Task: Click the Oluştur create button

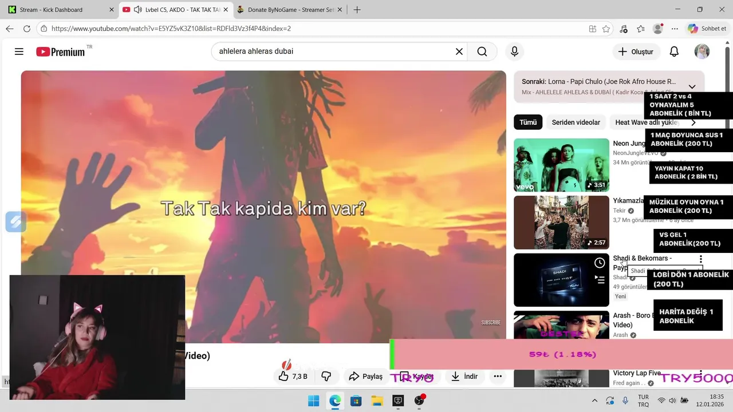Action: coord(636,51)
